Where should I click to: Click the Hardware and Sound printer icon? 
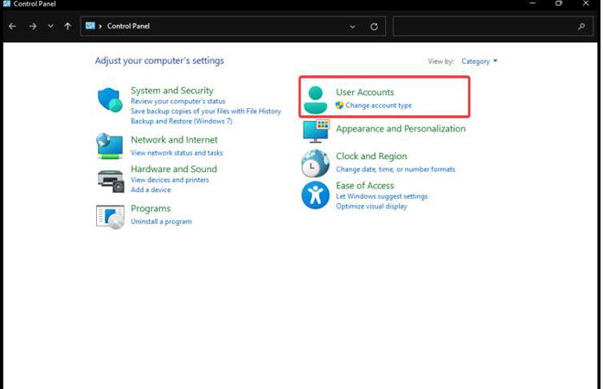(x=111, y=181)
